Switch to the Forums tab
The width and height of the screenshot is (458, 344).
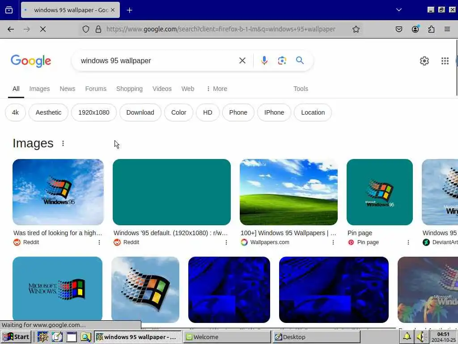pyautogui.click(x=96, y=89)
